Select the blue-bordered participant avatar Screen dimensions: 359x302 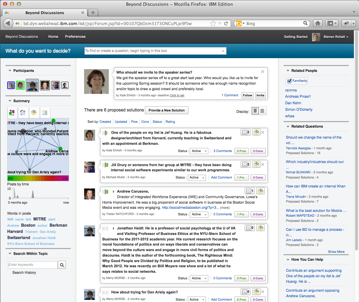[x=11, y=85]
